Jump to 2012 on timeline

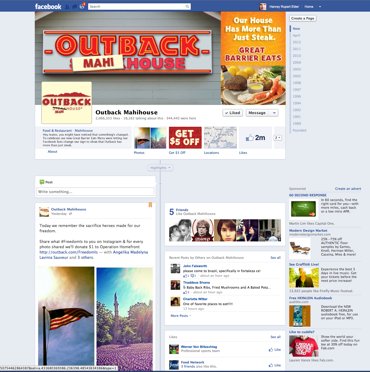pyautogui.click(x=297, y=42)
